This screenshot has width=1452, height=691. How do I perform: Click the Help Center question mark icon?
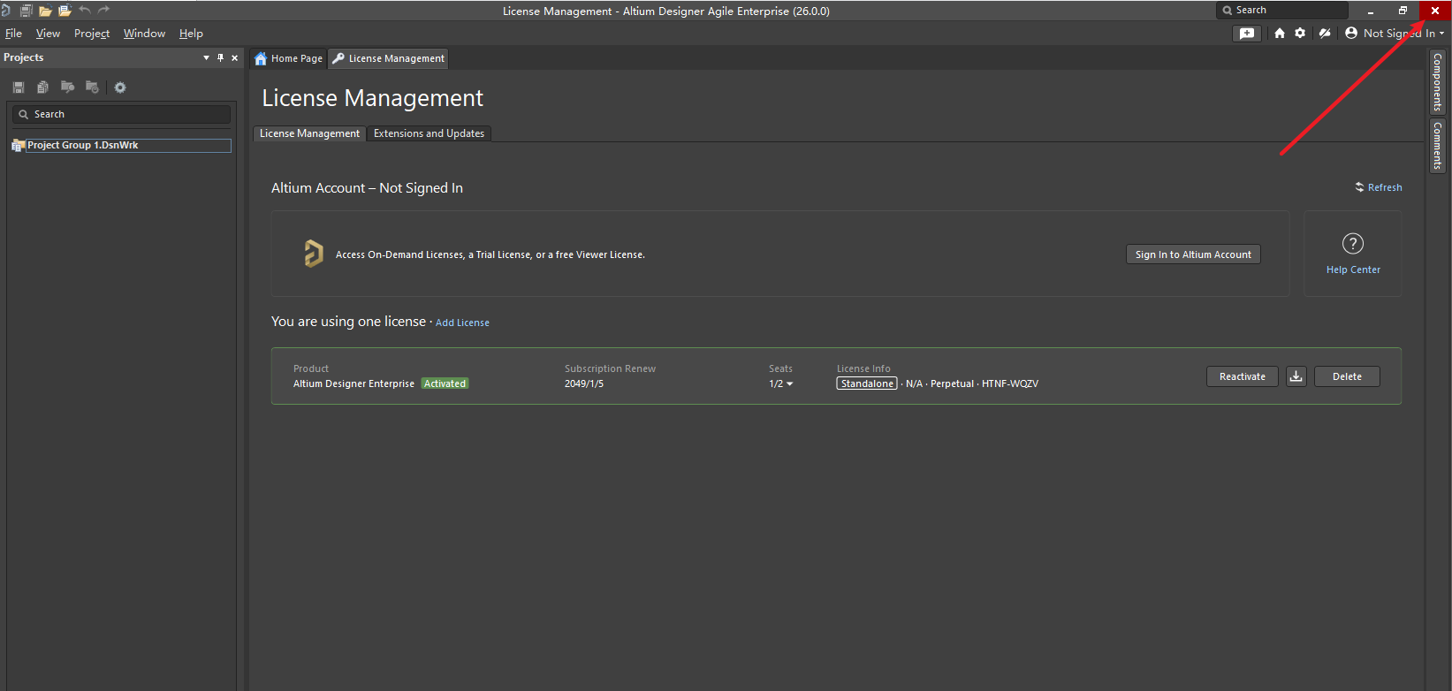pos(1352,244)
